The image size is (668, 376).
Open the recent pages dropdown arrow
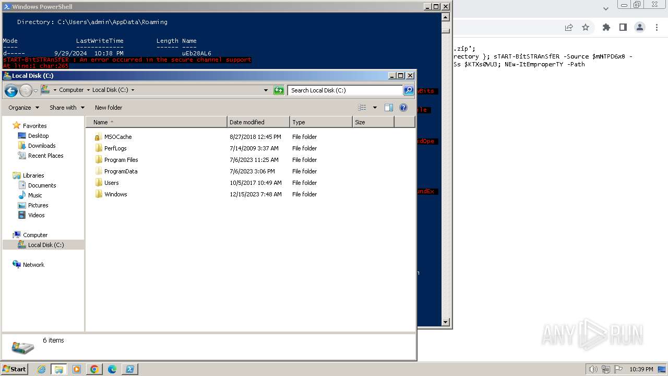[35, 90]
